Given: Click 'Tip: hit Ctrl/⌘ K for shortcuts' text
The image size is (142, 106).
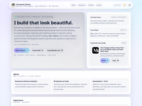Looking at the screenshot, I should [27, 44].
